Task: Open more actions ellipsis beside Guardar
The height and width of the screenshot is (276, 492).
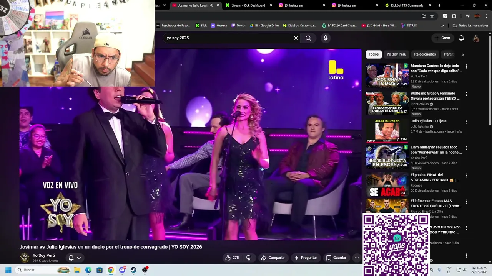Action: tap(357, 258)
